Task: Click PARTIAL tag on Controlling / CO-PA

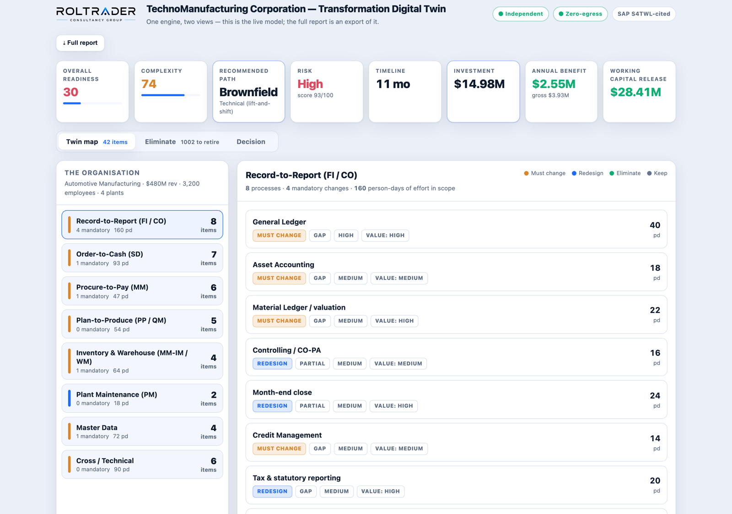Action: tap(312, 363)
